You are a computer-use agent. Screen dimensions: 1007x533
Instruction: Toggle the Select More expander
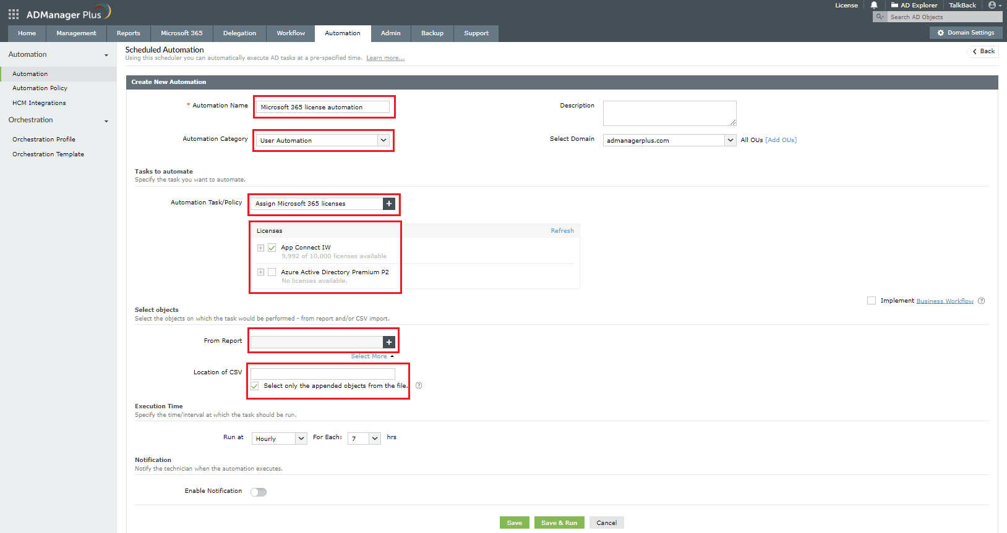[x=372, y=356]
